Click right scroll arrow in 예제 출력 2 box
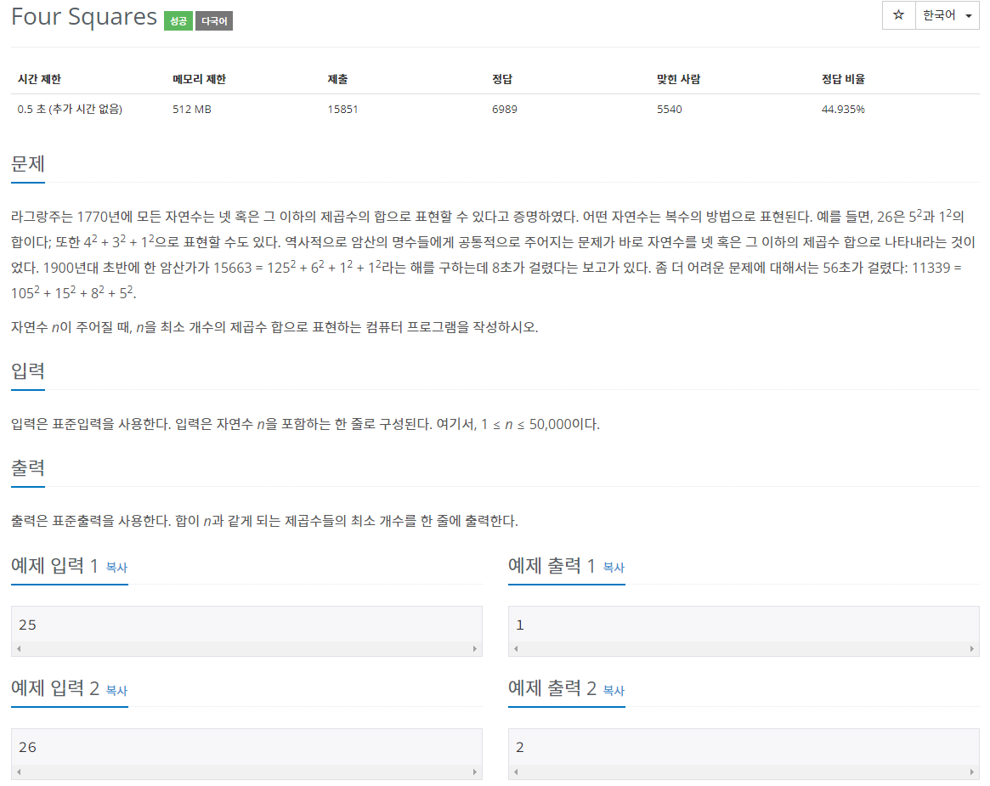This screenshot has width=990, height=786. (971, 772)
